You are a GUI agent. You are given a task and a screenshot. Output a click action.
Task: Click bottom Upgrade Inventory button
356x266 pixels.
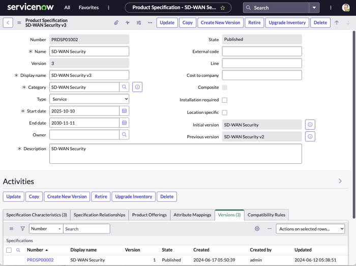pyautogui.click(x=133, y=196)
